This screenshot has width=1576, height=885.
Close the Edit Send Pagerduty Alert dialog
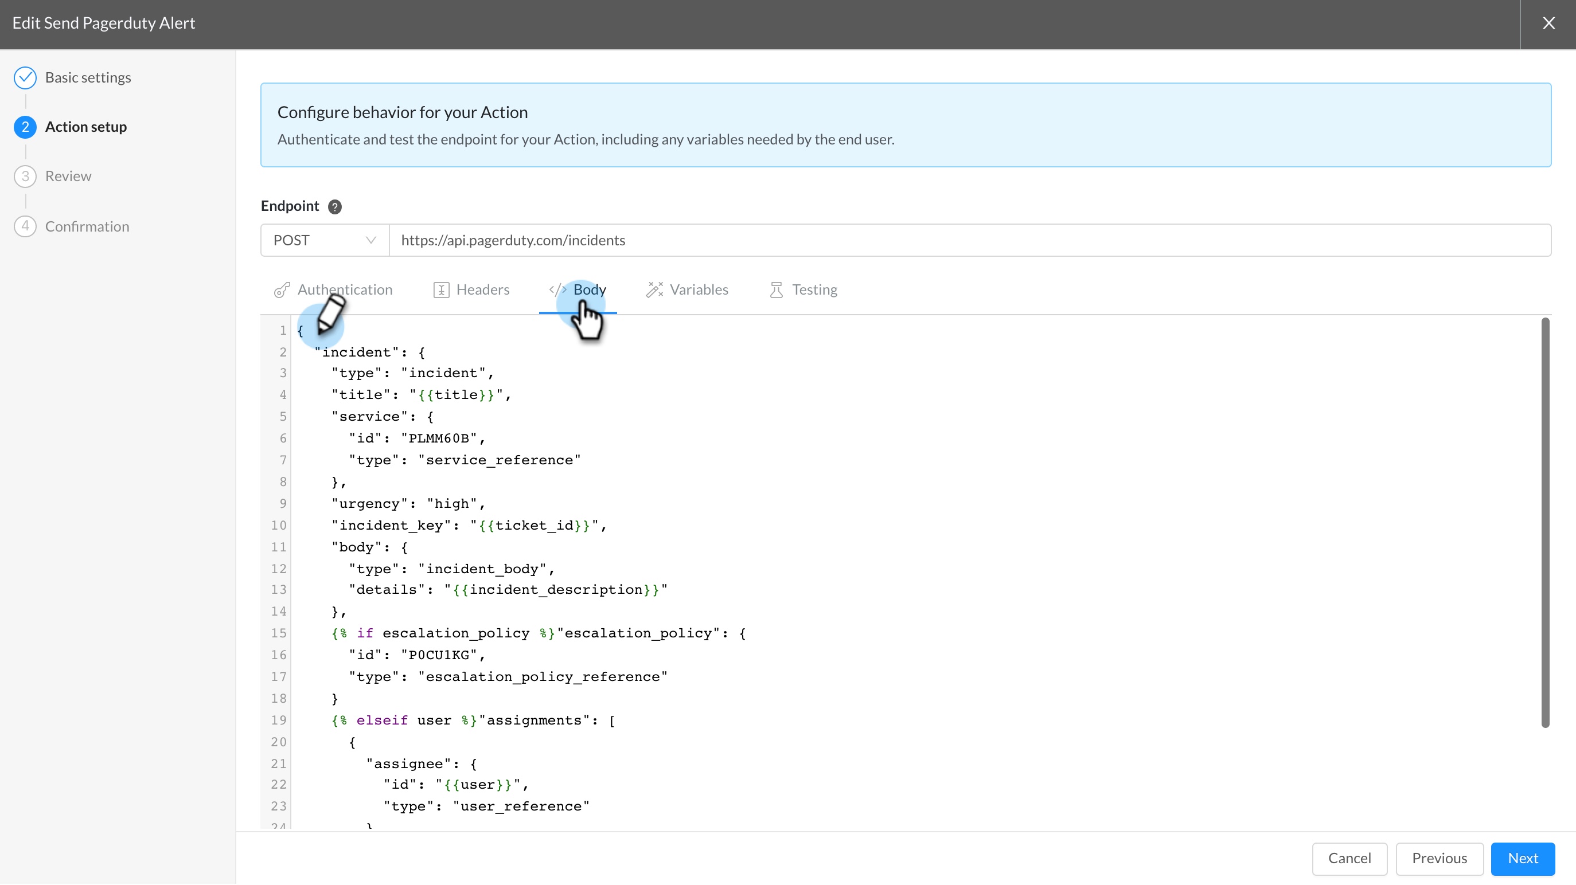click(1548, 24)
